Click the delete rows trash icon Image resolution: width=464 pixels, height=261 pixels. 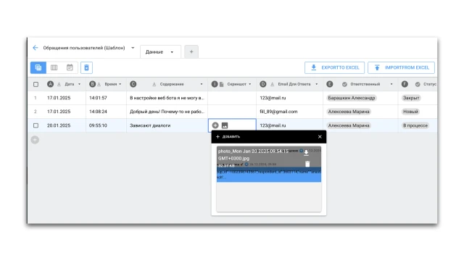coord(86,67)
